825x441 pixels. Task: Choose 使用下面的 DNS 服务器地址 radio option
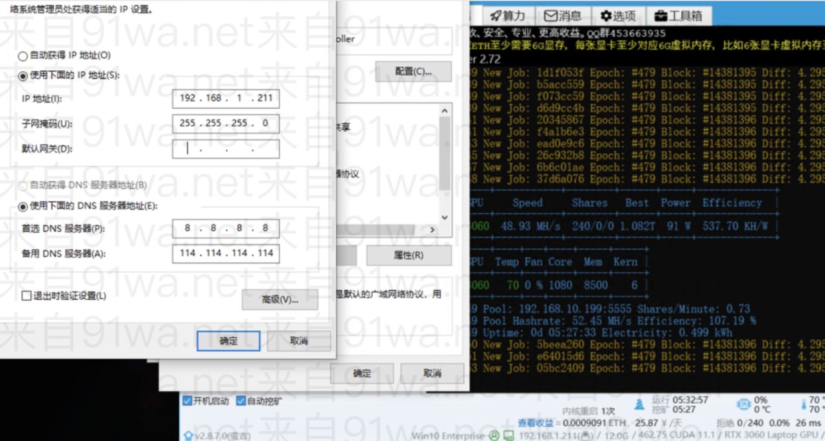coord(23,207)
